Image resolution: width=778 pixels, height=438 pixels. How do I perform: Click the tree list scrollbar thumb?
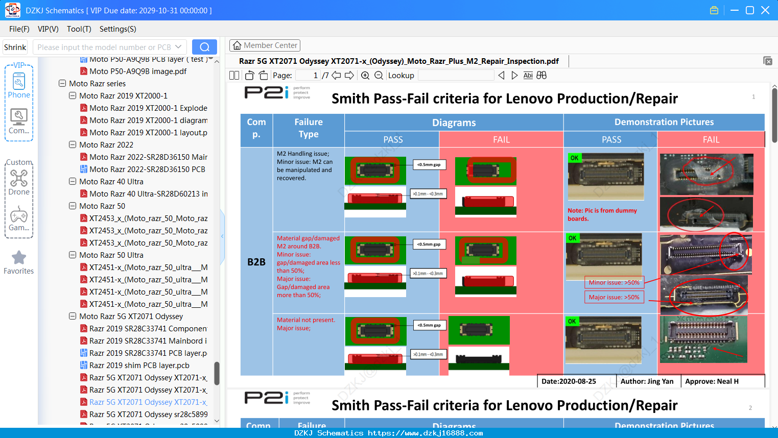(217, 374)
